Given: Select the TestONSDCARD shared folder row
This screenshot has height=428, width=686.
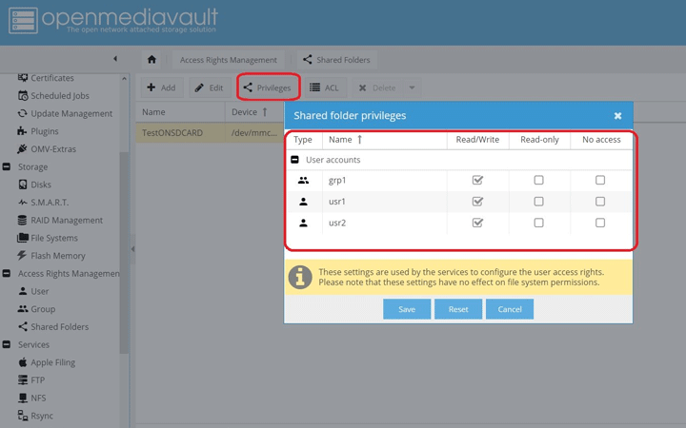Looking at the screenshot, I should pos(210,133).
